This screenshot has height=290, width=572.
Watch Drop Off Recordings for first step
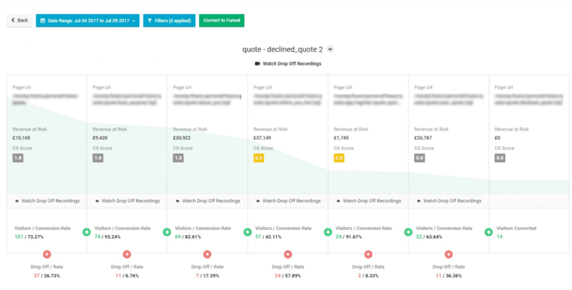click(x=47, y=201)
